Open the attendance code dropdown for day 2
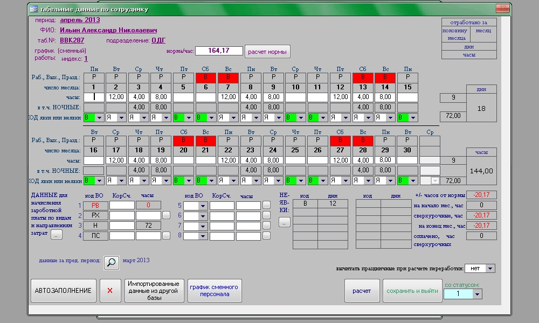539x323 pixels. (121, 118)
